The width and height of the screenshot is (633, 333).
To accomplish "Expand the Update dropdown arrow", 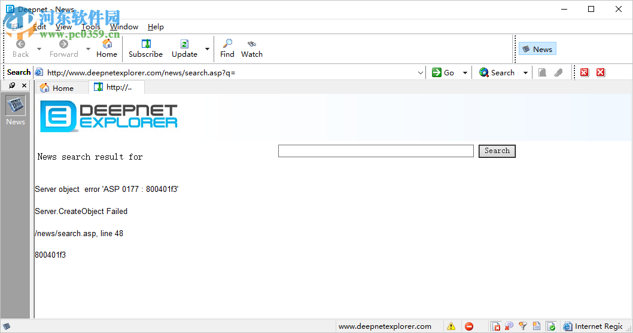I will (207, 49).
